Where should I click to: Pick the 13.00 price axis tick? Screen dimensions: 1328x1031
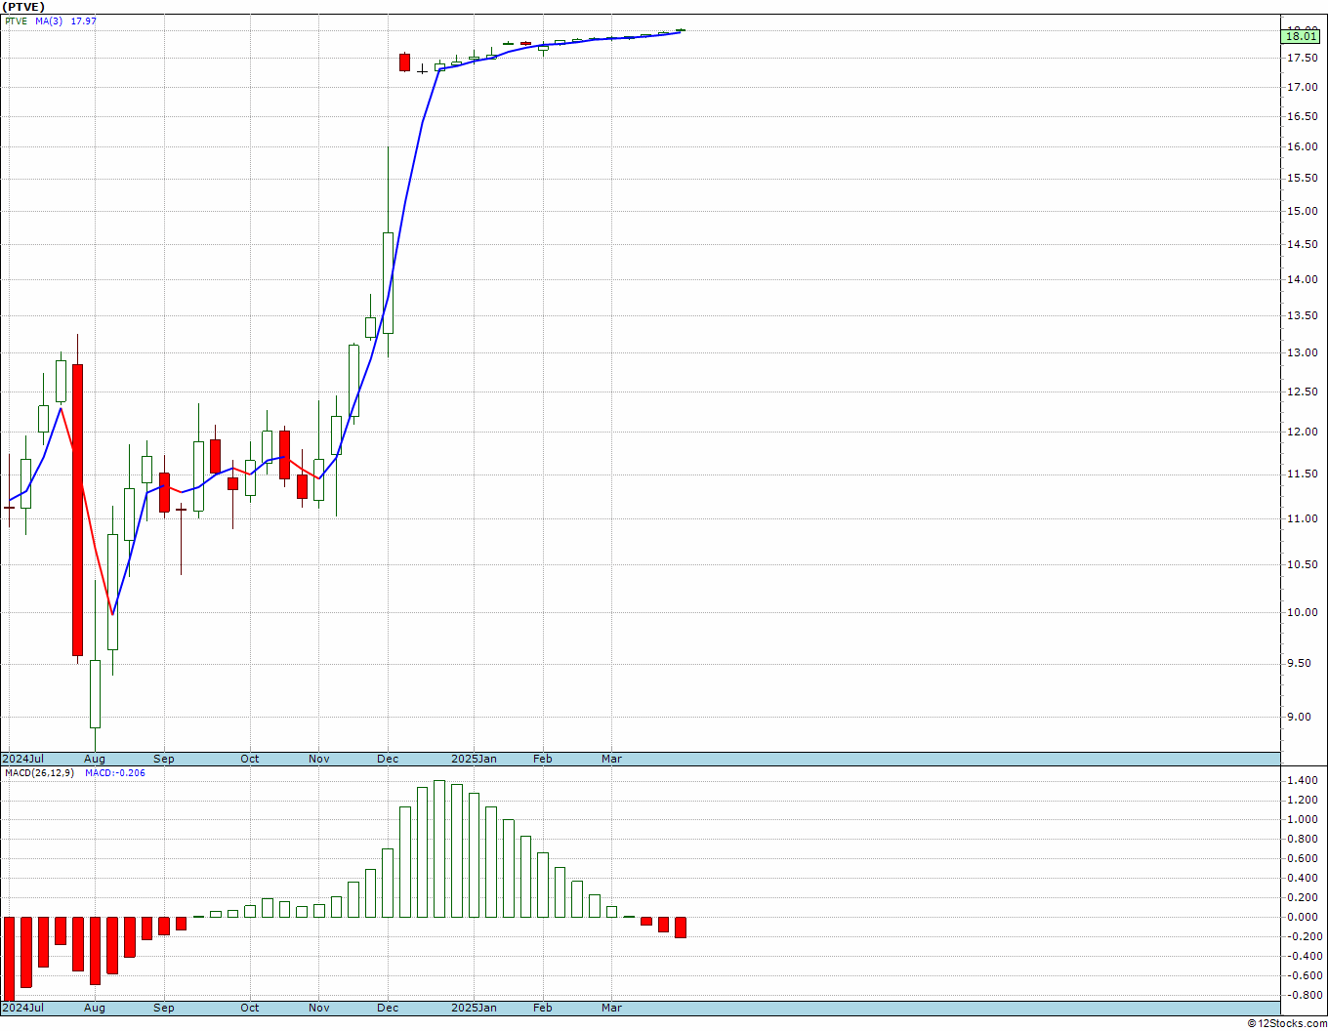[1303, 353]
